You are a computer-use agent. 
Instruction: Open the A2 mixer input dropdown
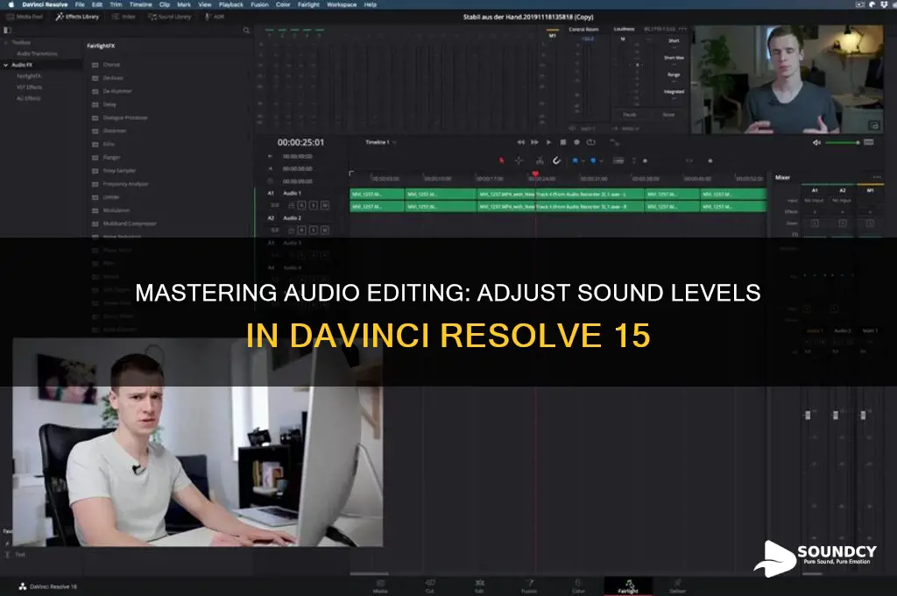click(842, 201)
